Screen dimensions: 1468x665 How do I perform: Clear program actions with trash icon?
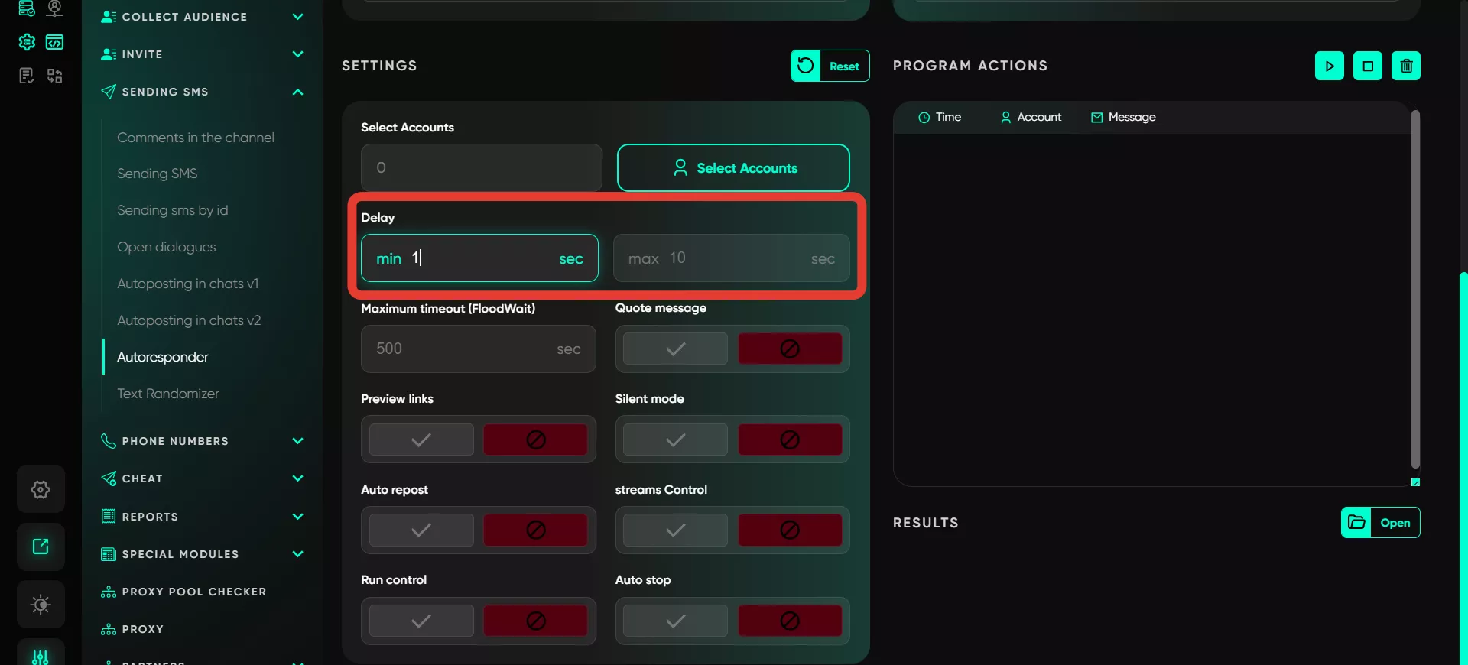click(1406, 66)
